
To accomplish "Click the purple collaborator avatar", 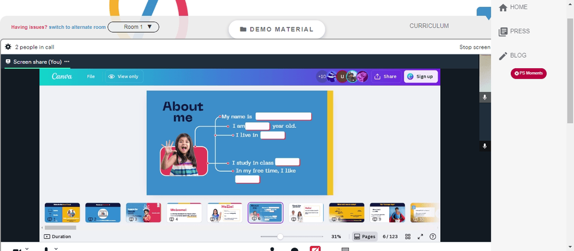I will click(x=362, y=76).
